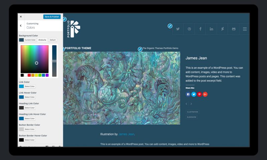Click the Background Color Current Color button
This screenshot has width=267, height=160.
28,40
